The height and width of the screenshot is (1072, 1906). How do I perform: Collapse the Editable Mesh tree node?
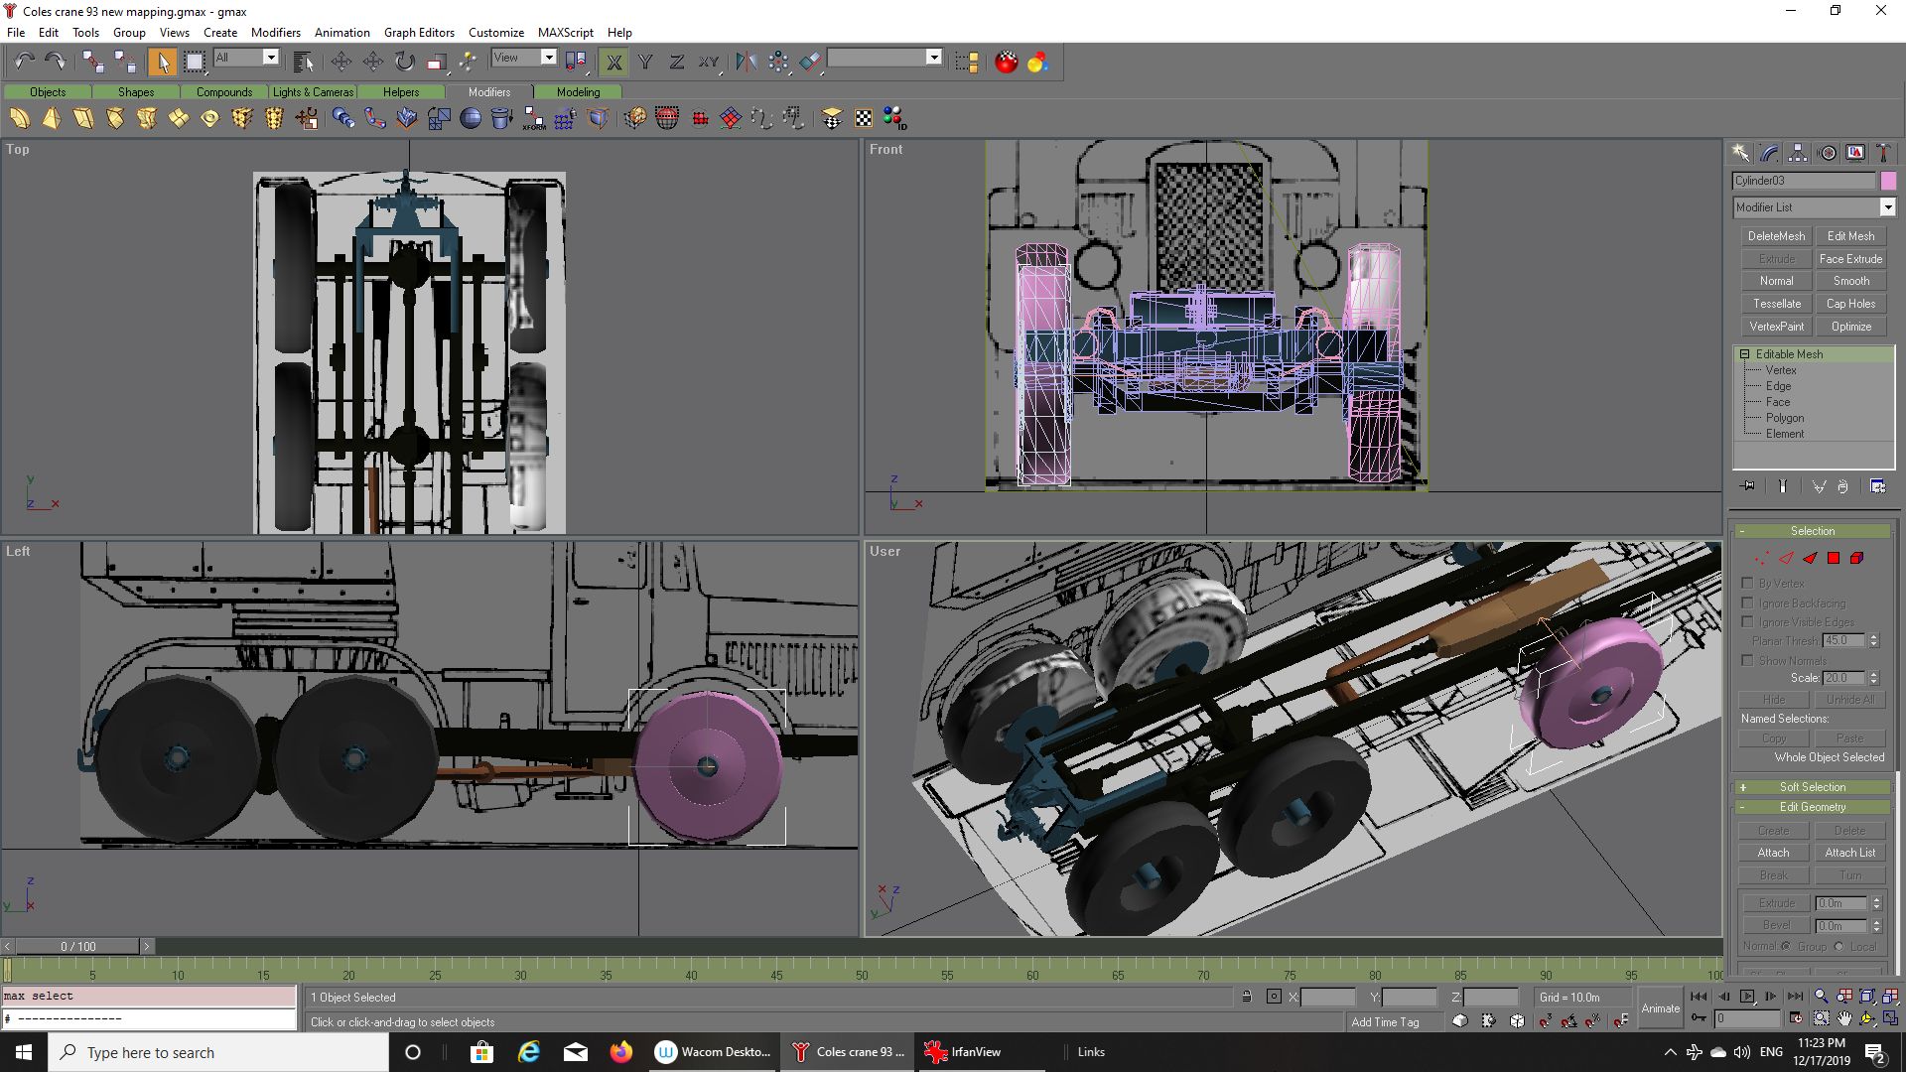click(1744, 354)
